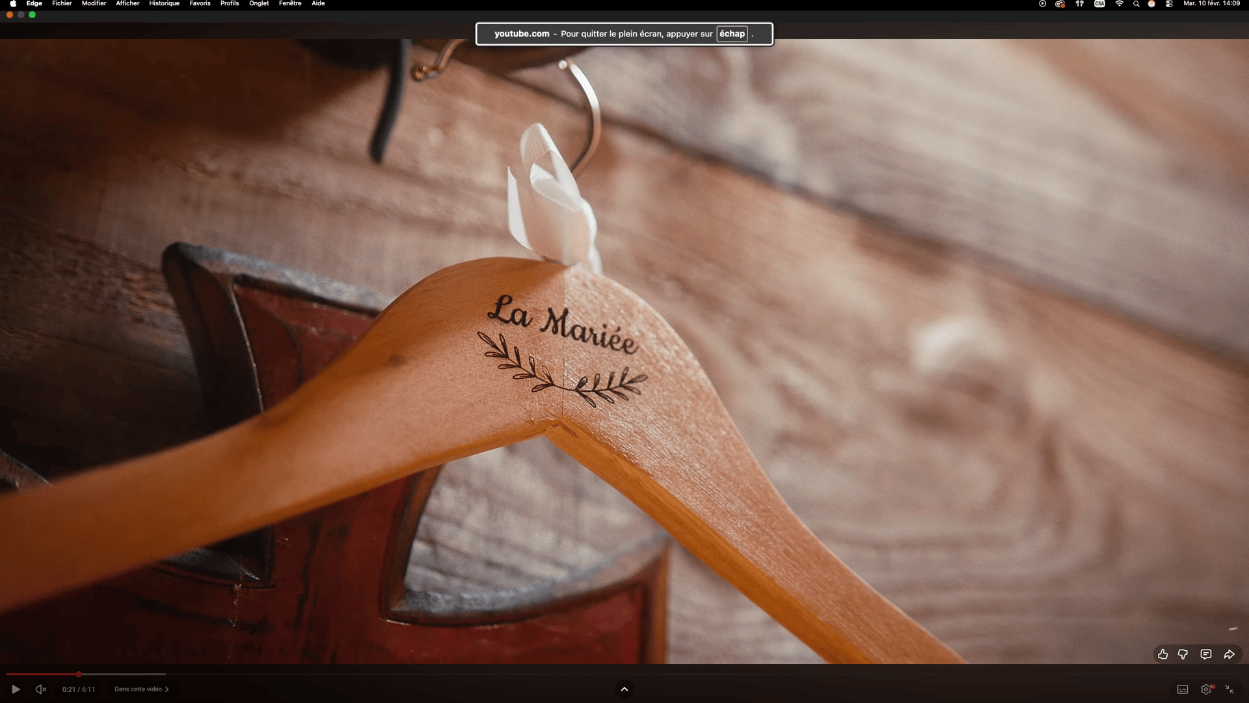Open macOS Control Center icon

click(x=1169, y=4)
